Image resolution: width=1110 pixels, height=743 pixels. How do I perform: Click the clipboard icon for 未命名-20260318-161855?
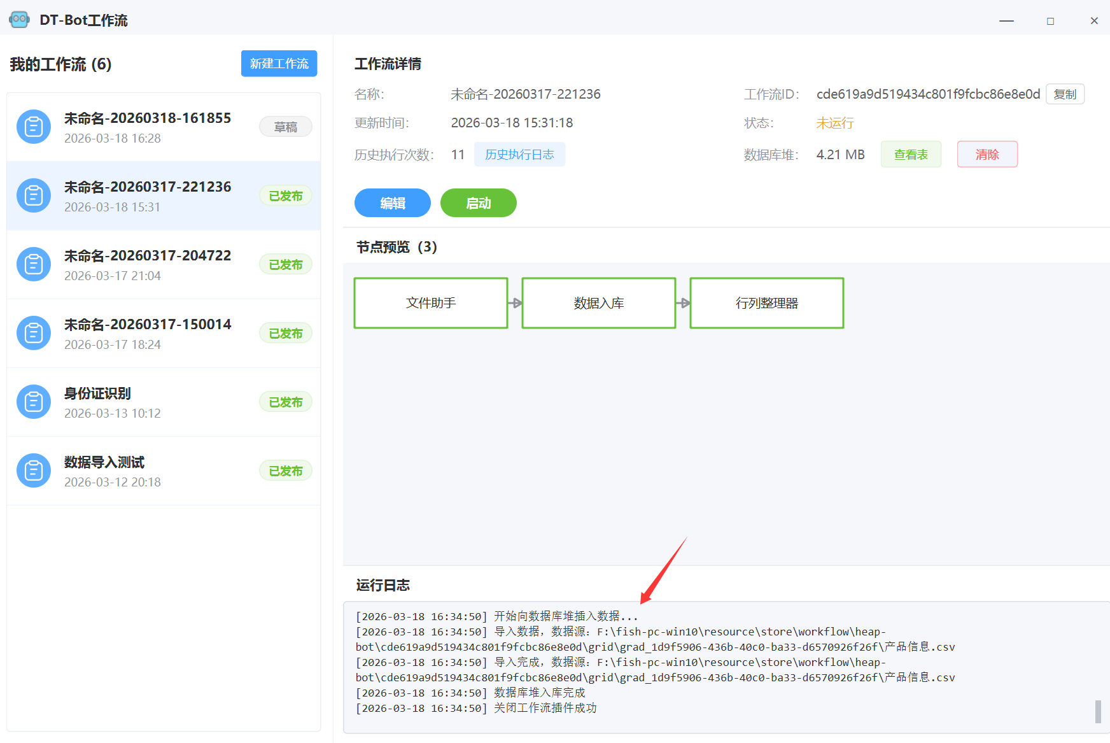coord(34,127)
